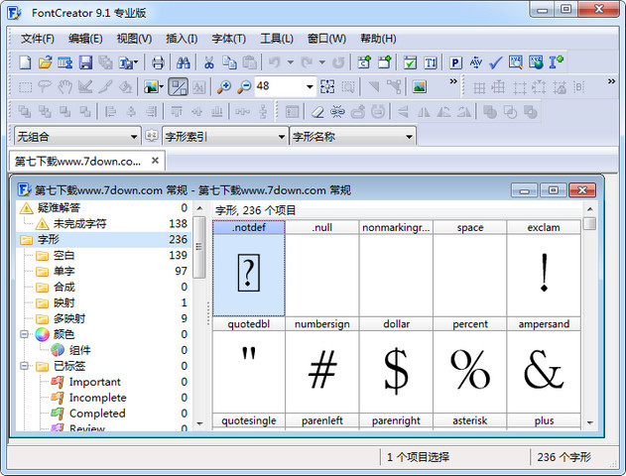
Task: Select the 第七下載www.7down.co... document tab
Action: (78, 161)
